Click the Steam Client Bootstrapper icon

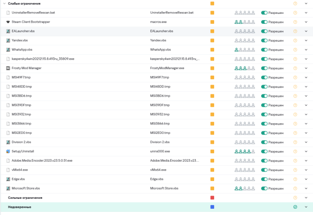tap(8, 22)
